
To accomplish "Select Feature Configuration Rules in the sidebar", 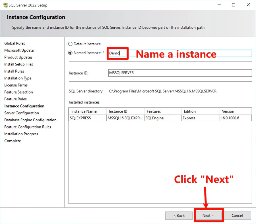I will (28, 127).
